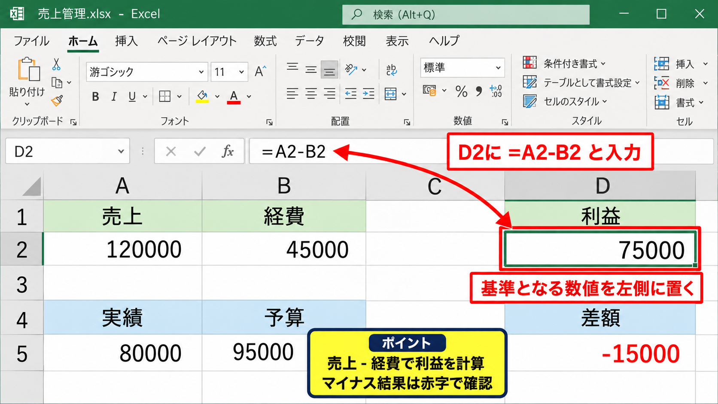The height and width of the screenshot is (404, 718).
Task: Toggle bottom vertical alignment
Action: point(329,70)
